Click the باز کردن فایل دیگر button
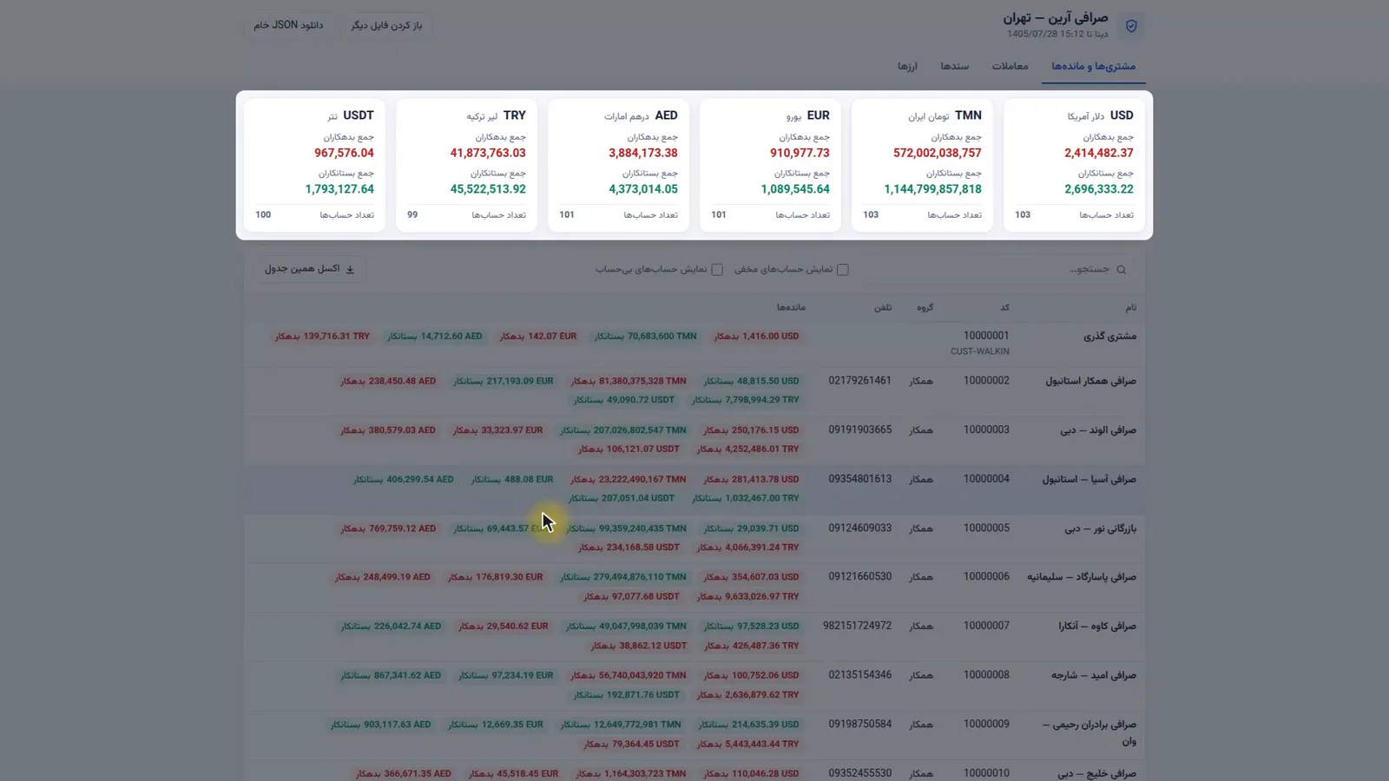Screen dimensions: 1389x781 pos(386,25)
